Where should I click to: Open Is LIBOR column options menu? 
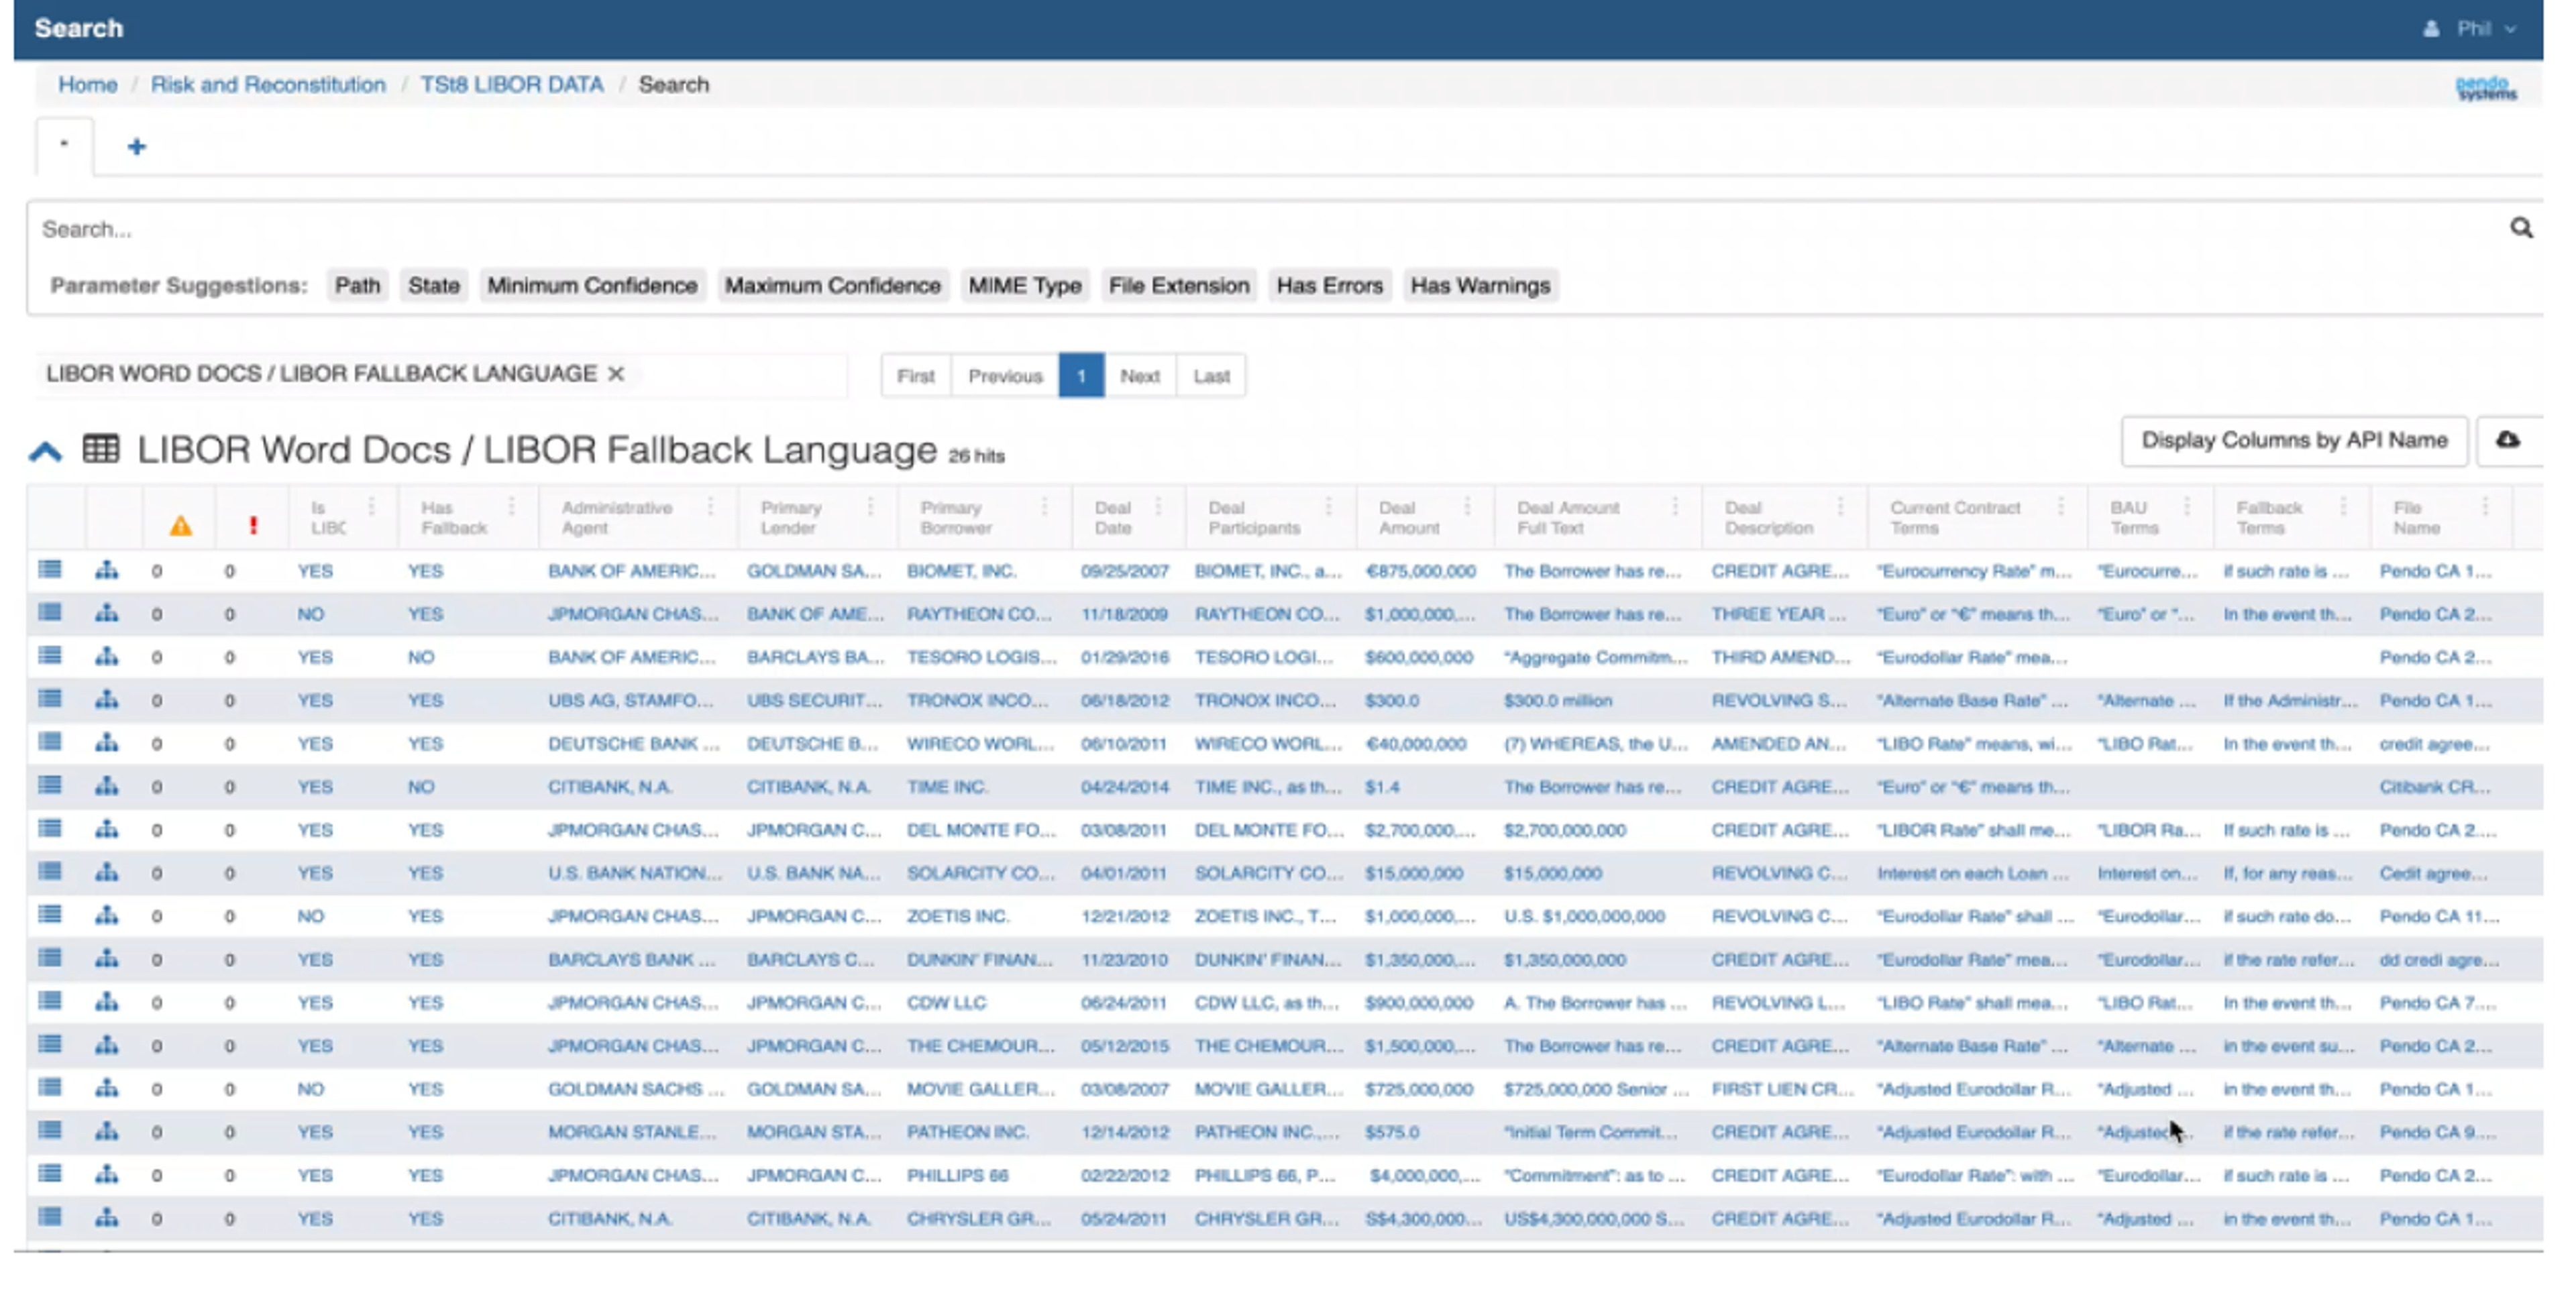pos(371,507)
